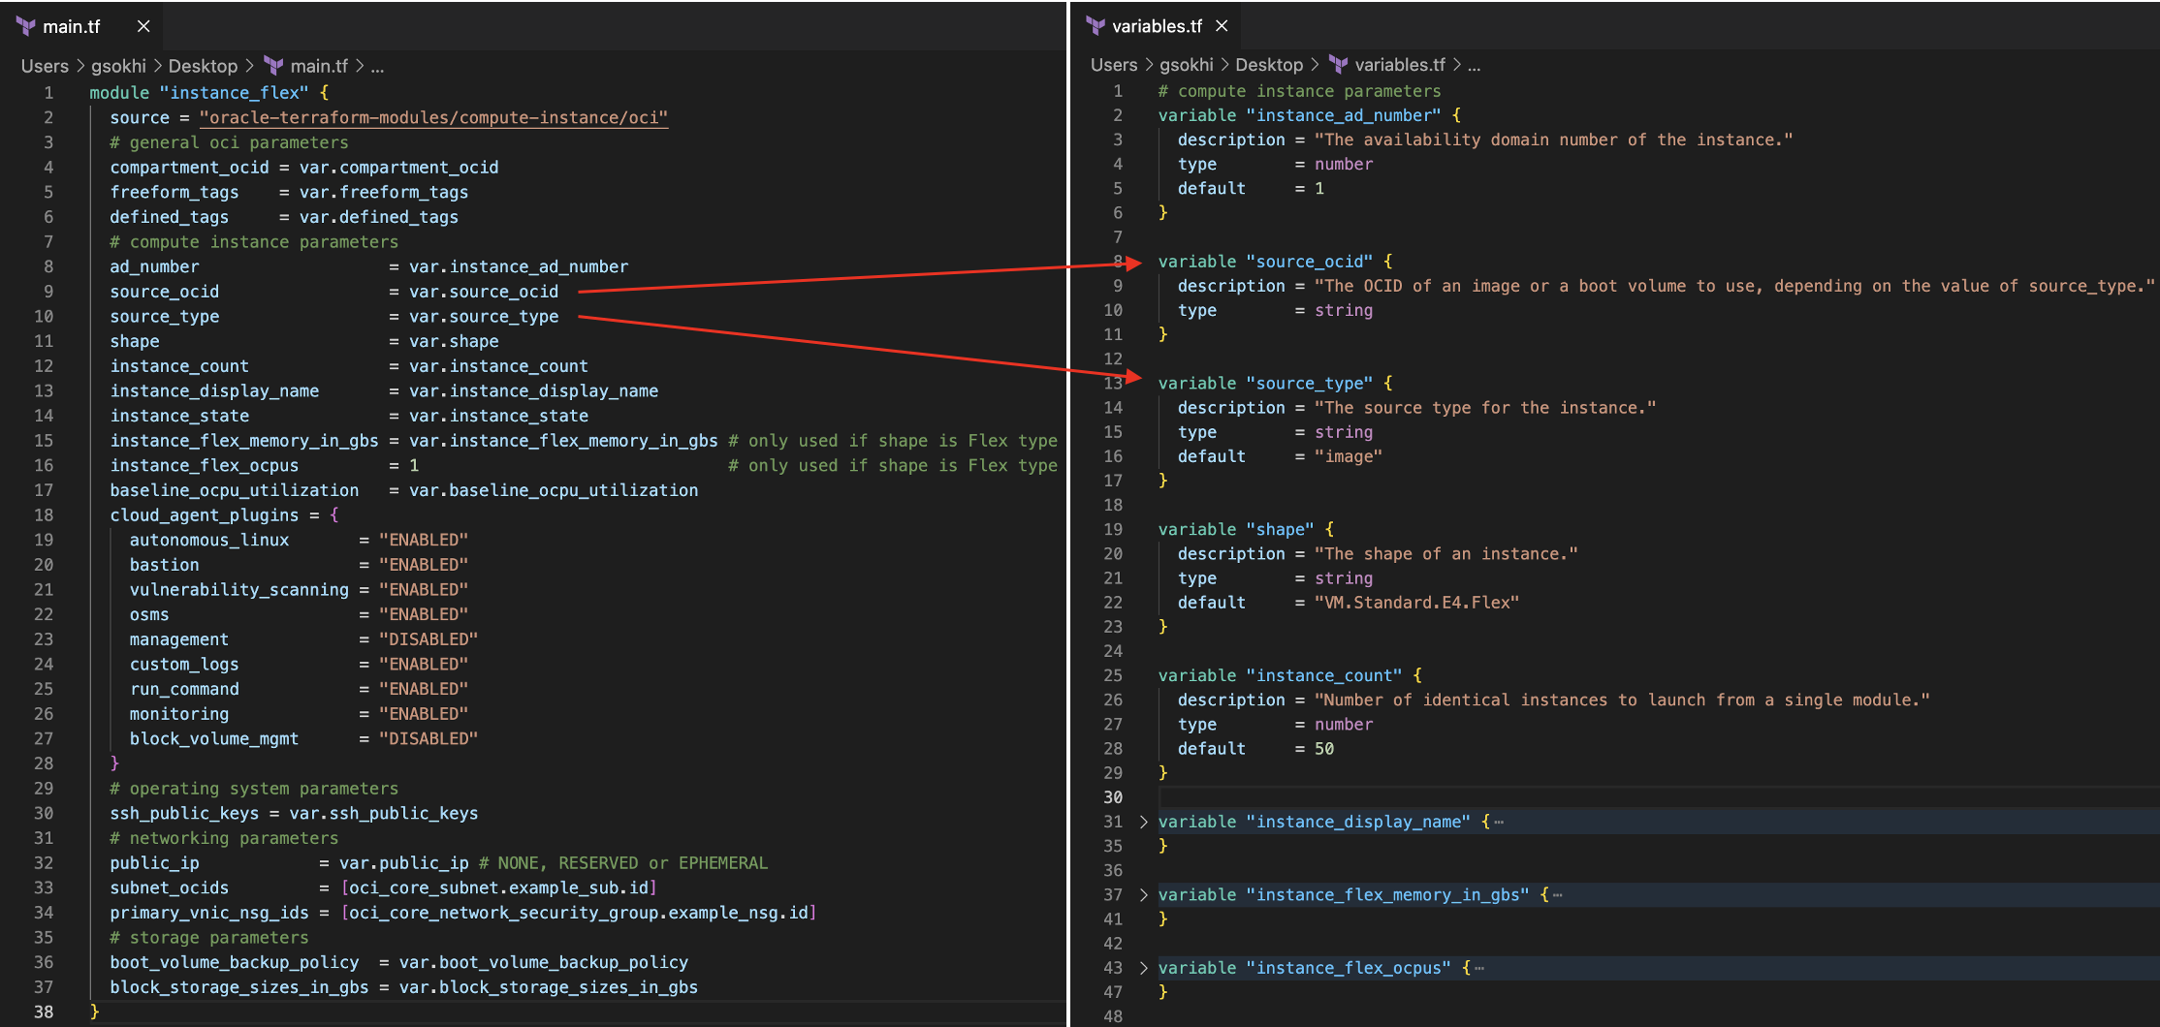Viewport: 2160px width, 1027px height.
Task: Click the folded code marker after instance_display_name
Action: [x=1498, y=821]
